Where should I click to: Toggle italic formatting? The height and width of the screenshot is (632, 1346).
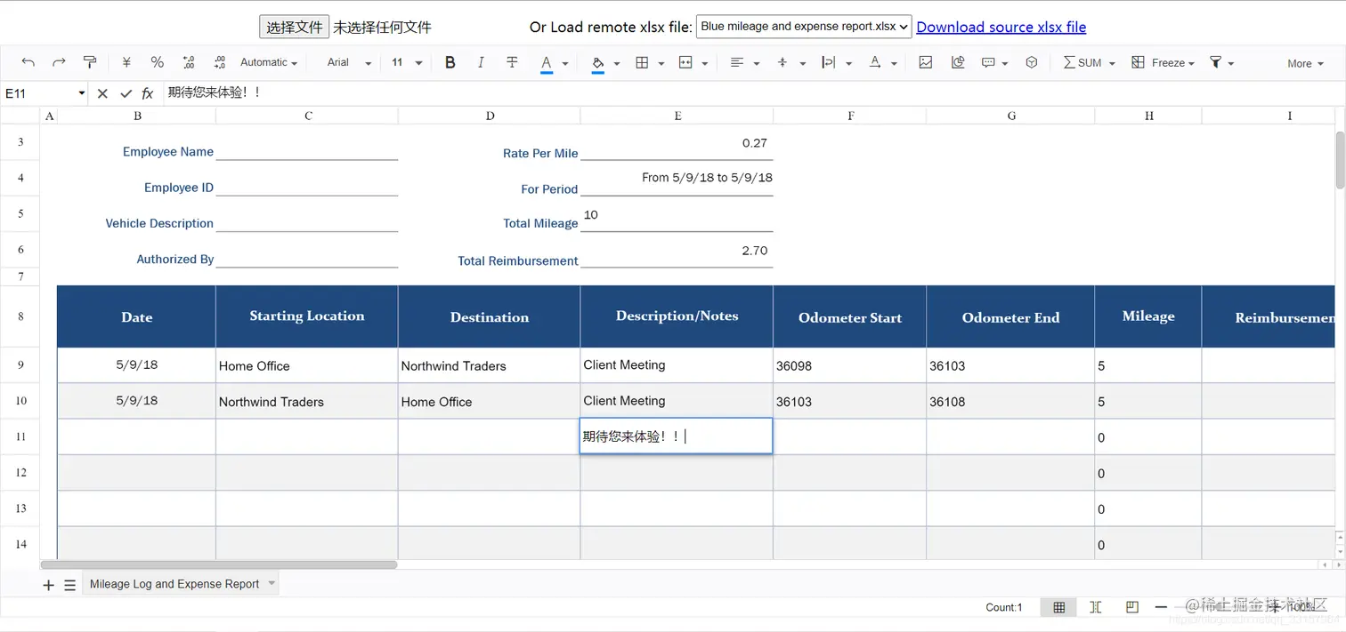click(x=481, y=62)
